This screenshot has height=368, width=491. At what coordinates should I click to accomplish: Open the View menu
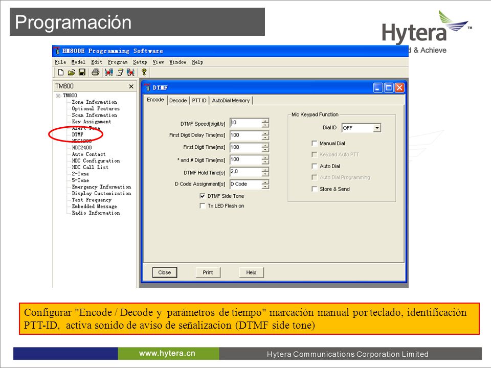point(159,62)
